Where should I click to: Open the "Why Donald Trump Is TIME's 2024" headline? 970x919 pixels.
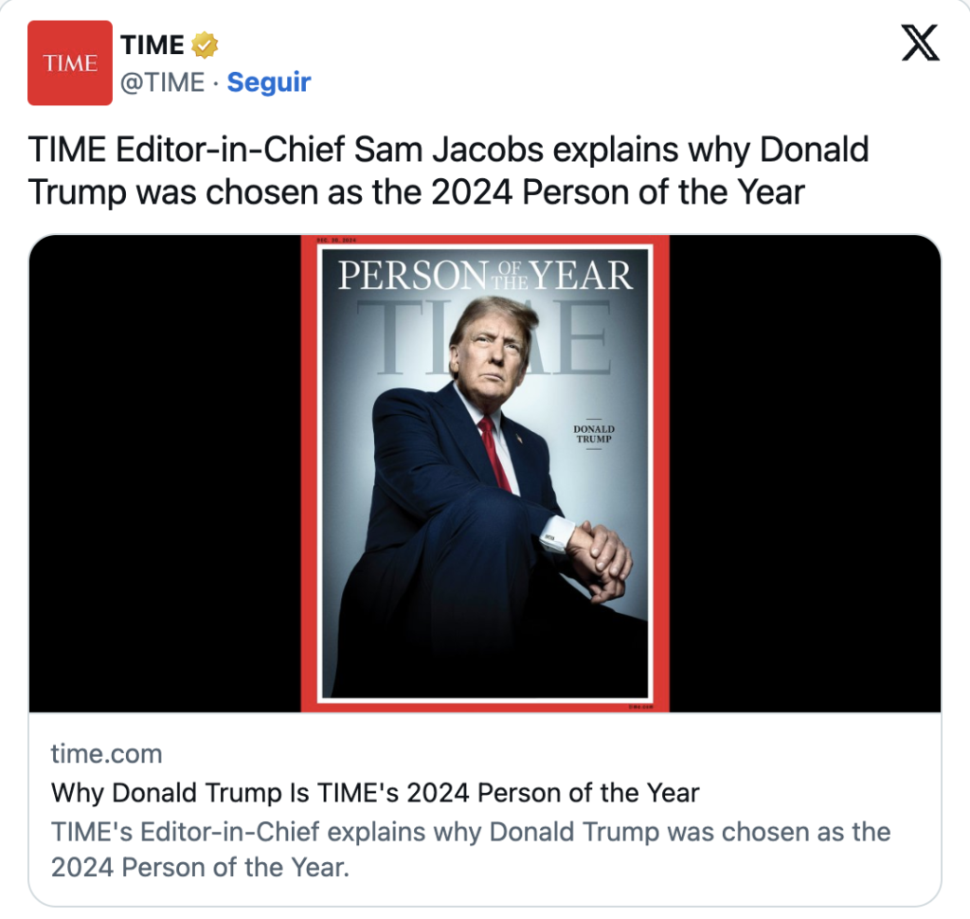pyautogui.click(x=375, y=792)
